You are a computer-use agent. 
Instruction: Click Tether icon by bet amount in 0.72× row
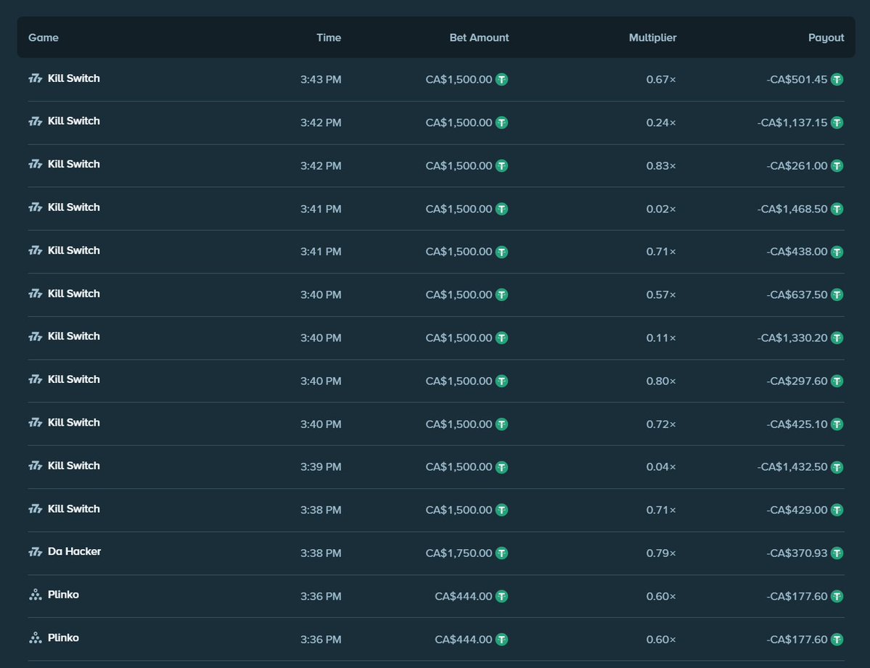click(x=501, y=424)
